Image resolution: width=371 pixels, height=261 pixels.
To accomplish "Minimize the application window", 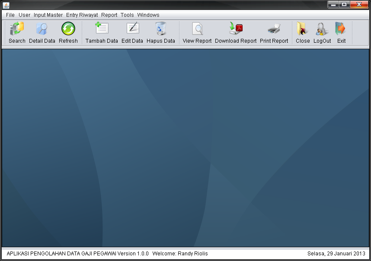I will [x=333, y=4].
